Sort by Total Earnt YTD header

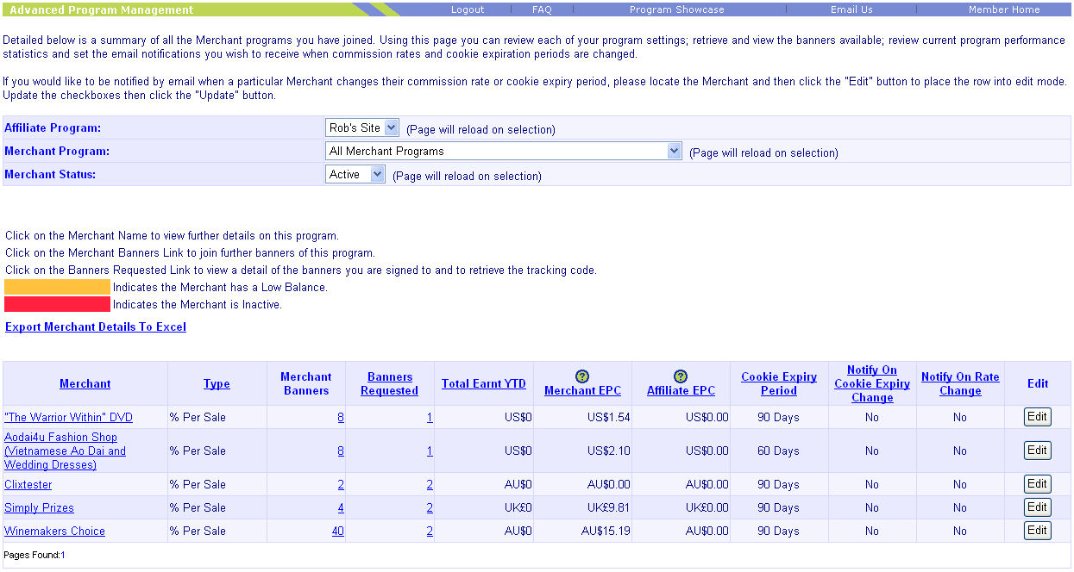pyautogui.click(x=484, y=383)
